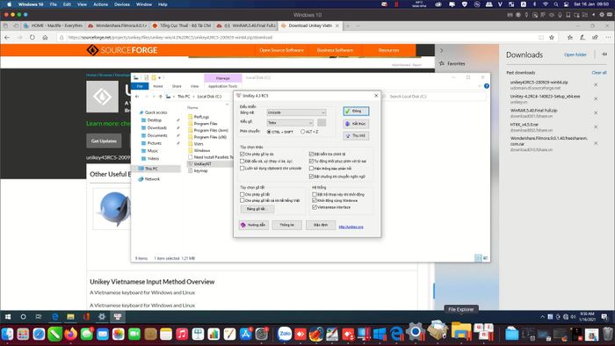
Task: Close the UniKey 4.3 RC5 dialog
Action: pyautogui.click(x=376, y=95)
